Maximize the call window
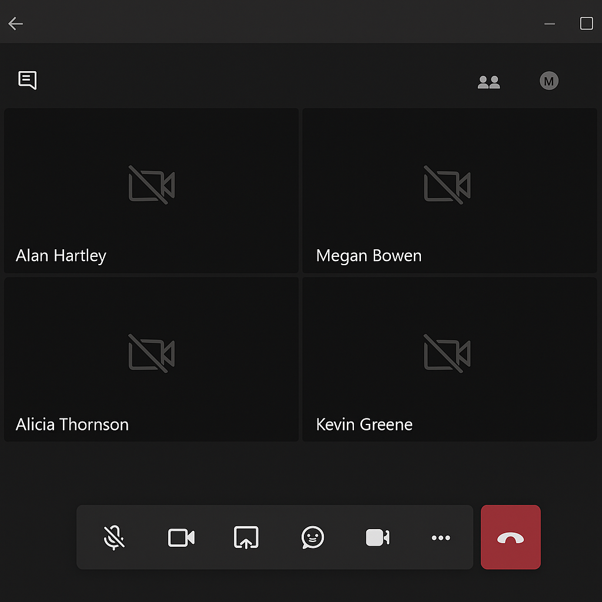602x602 pixels. point(586,24)
